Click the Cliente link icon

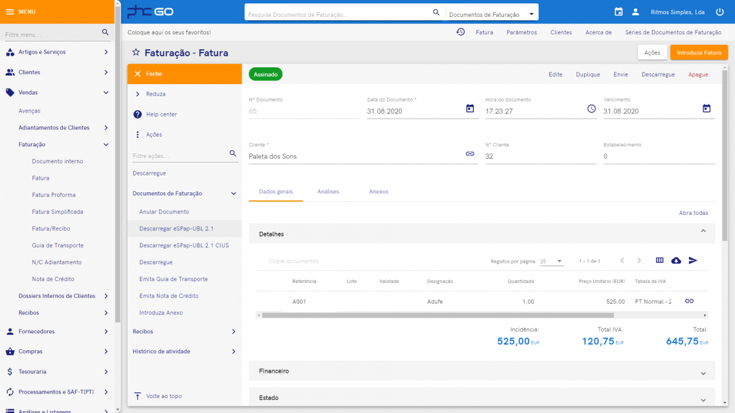coord(470,154)
